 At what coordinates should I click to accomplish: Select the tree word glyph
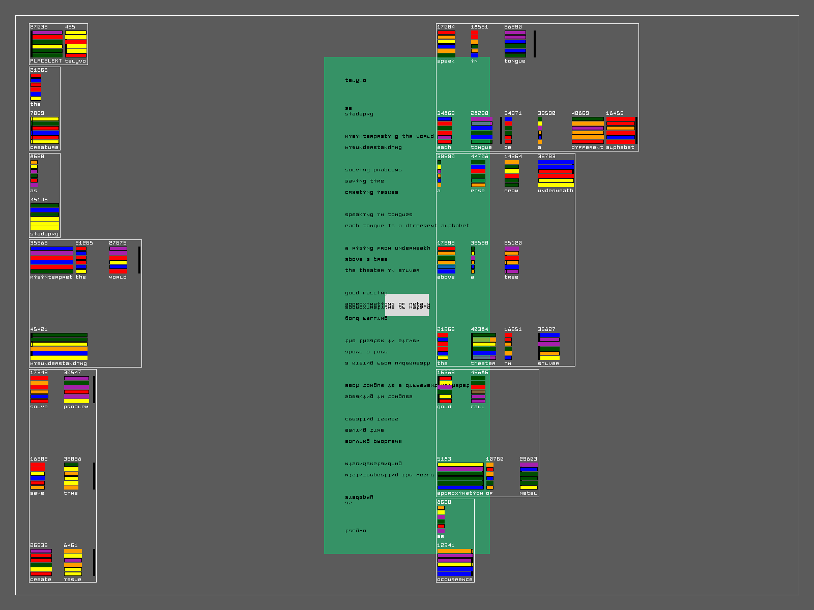(x=512, y=260)
